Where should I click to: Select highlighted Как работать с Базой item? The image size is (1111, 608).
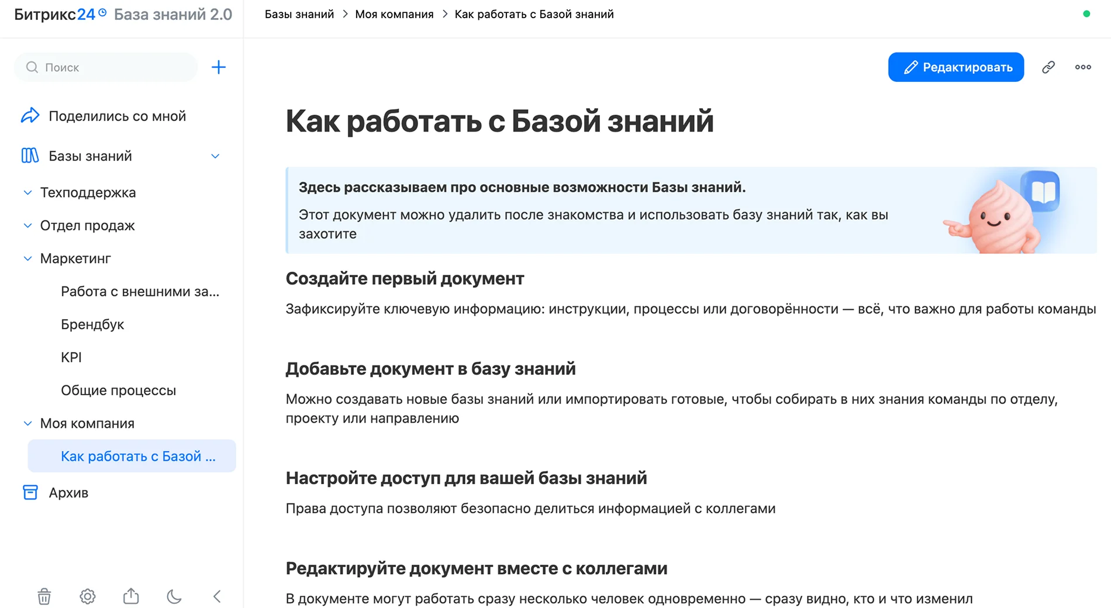click(132, 456)
